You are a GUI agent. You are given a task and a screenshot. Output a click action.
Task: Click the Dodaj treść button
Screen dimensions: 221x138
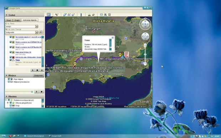point(38,76)
